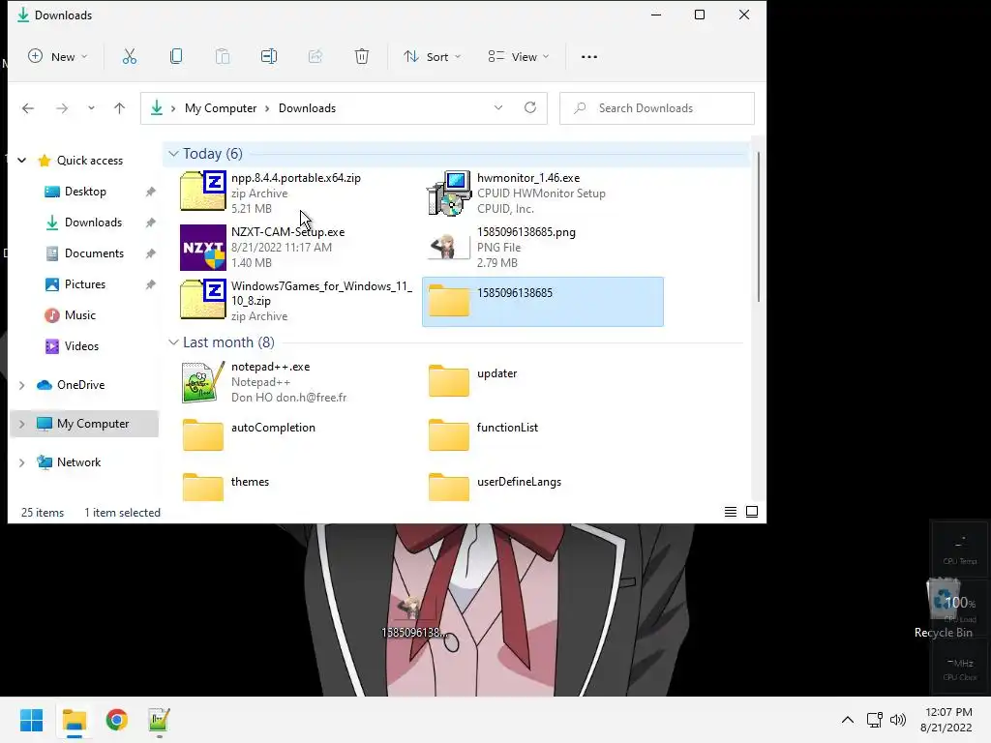The height and width of the screenshot is (743, 991).
Task: Switch to large thumbnails view icon
Action: coord(752,512)
